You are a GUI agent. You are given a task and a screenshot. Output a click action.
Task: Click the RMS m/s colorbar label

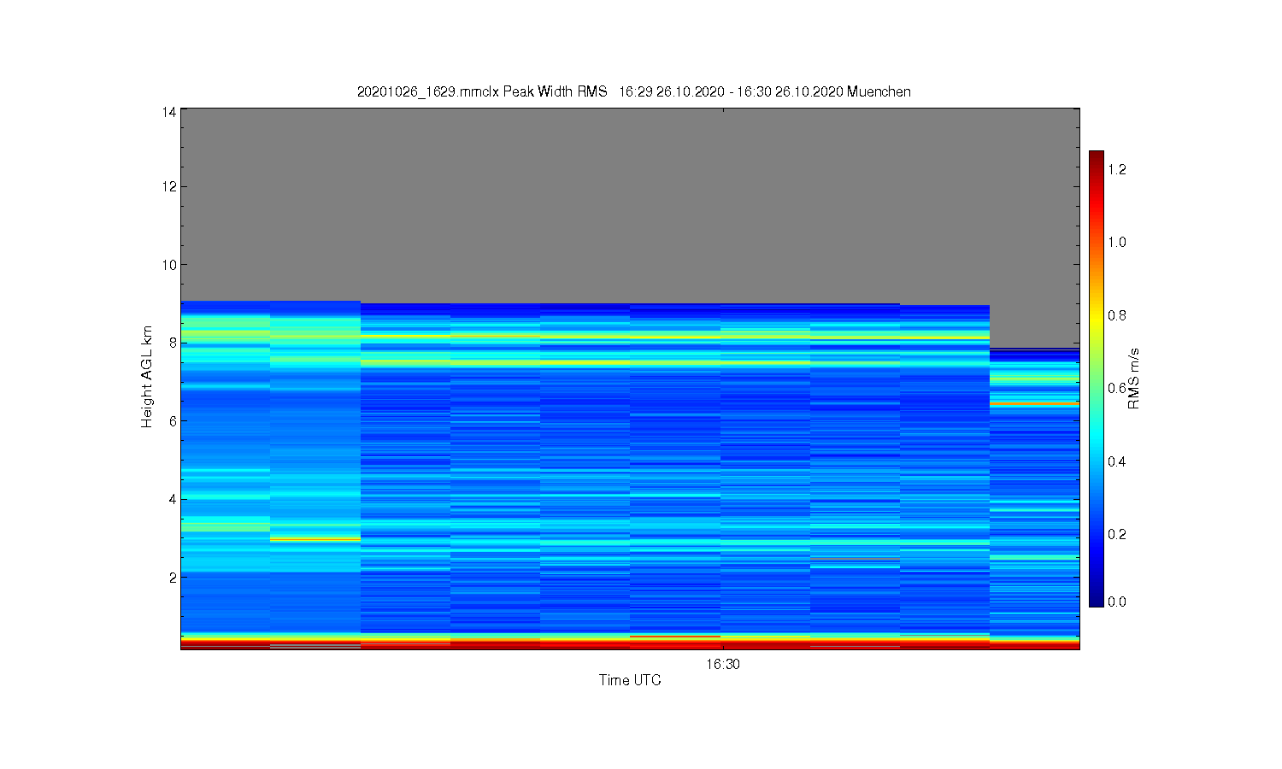[1134, 379]
